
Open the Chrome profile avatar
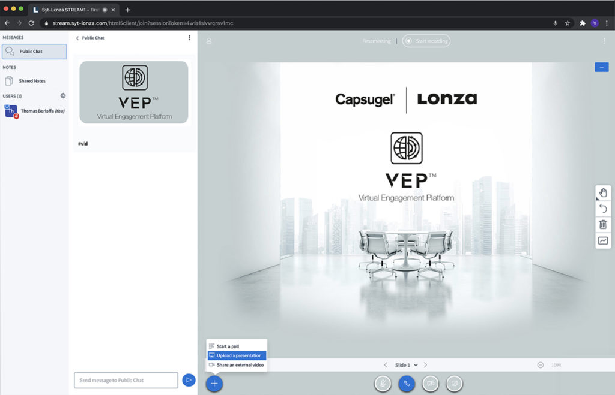[x=595, y=23]
